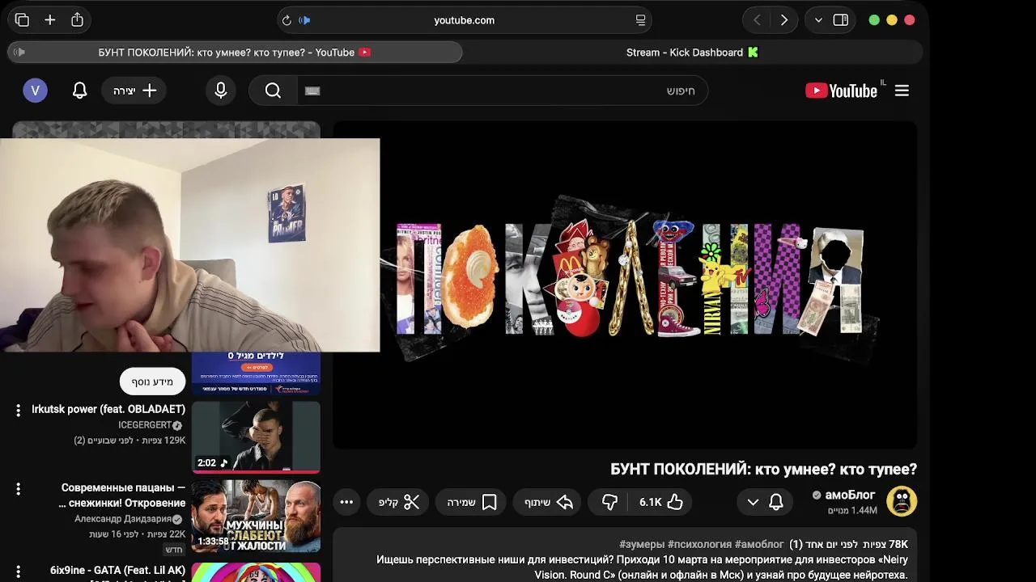Focus the חיפוש search field
Screen dimensions: 1036x582
tap(502, 91)
